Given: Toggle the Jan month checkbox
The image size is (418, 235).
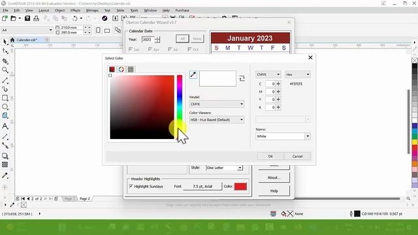Looking at the screenshot, I should [x=131, y=50].
